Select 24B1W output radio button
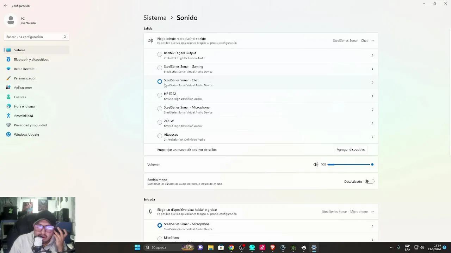The height and width of the screenshot is (253, 451). (x=160, y=122)
